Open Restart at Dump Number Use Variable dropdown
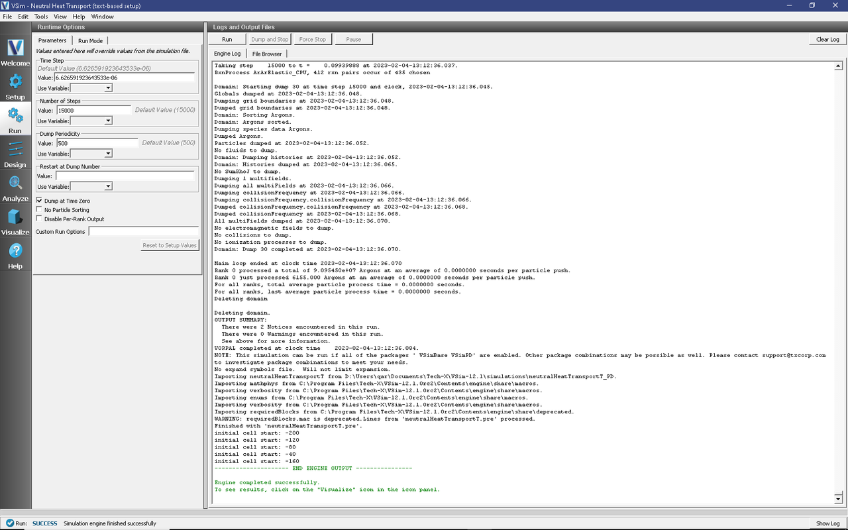The height and width of the screenshot is (530, 848). click(x=91, y=187)
